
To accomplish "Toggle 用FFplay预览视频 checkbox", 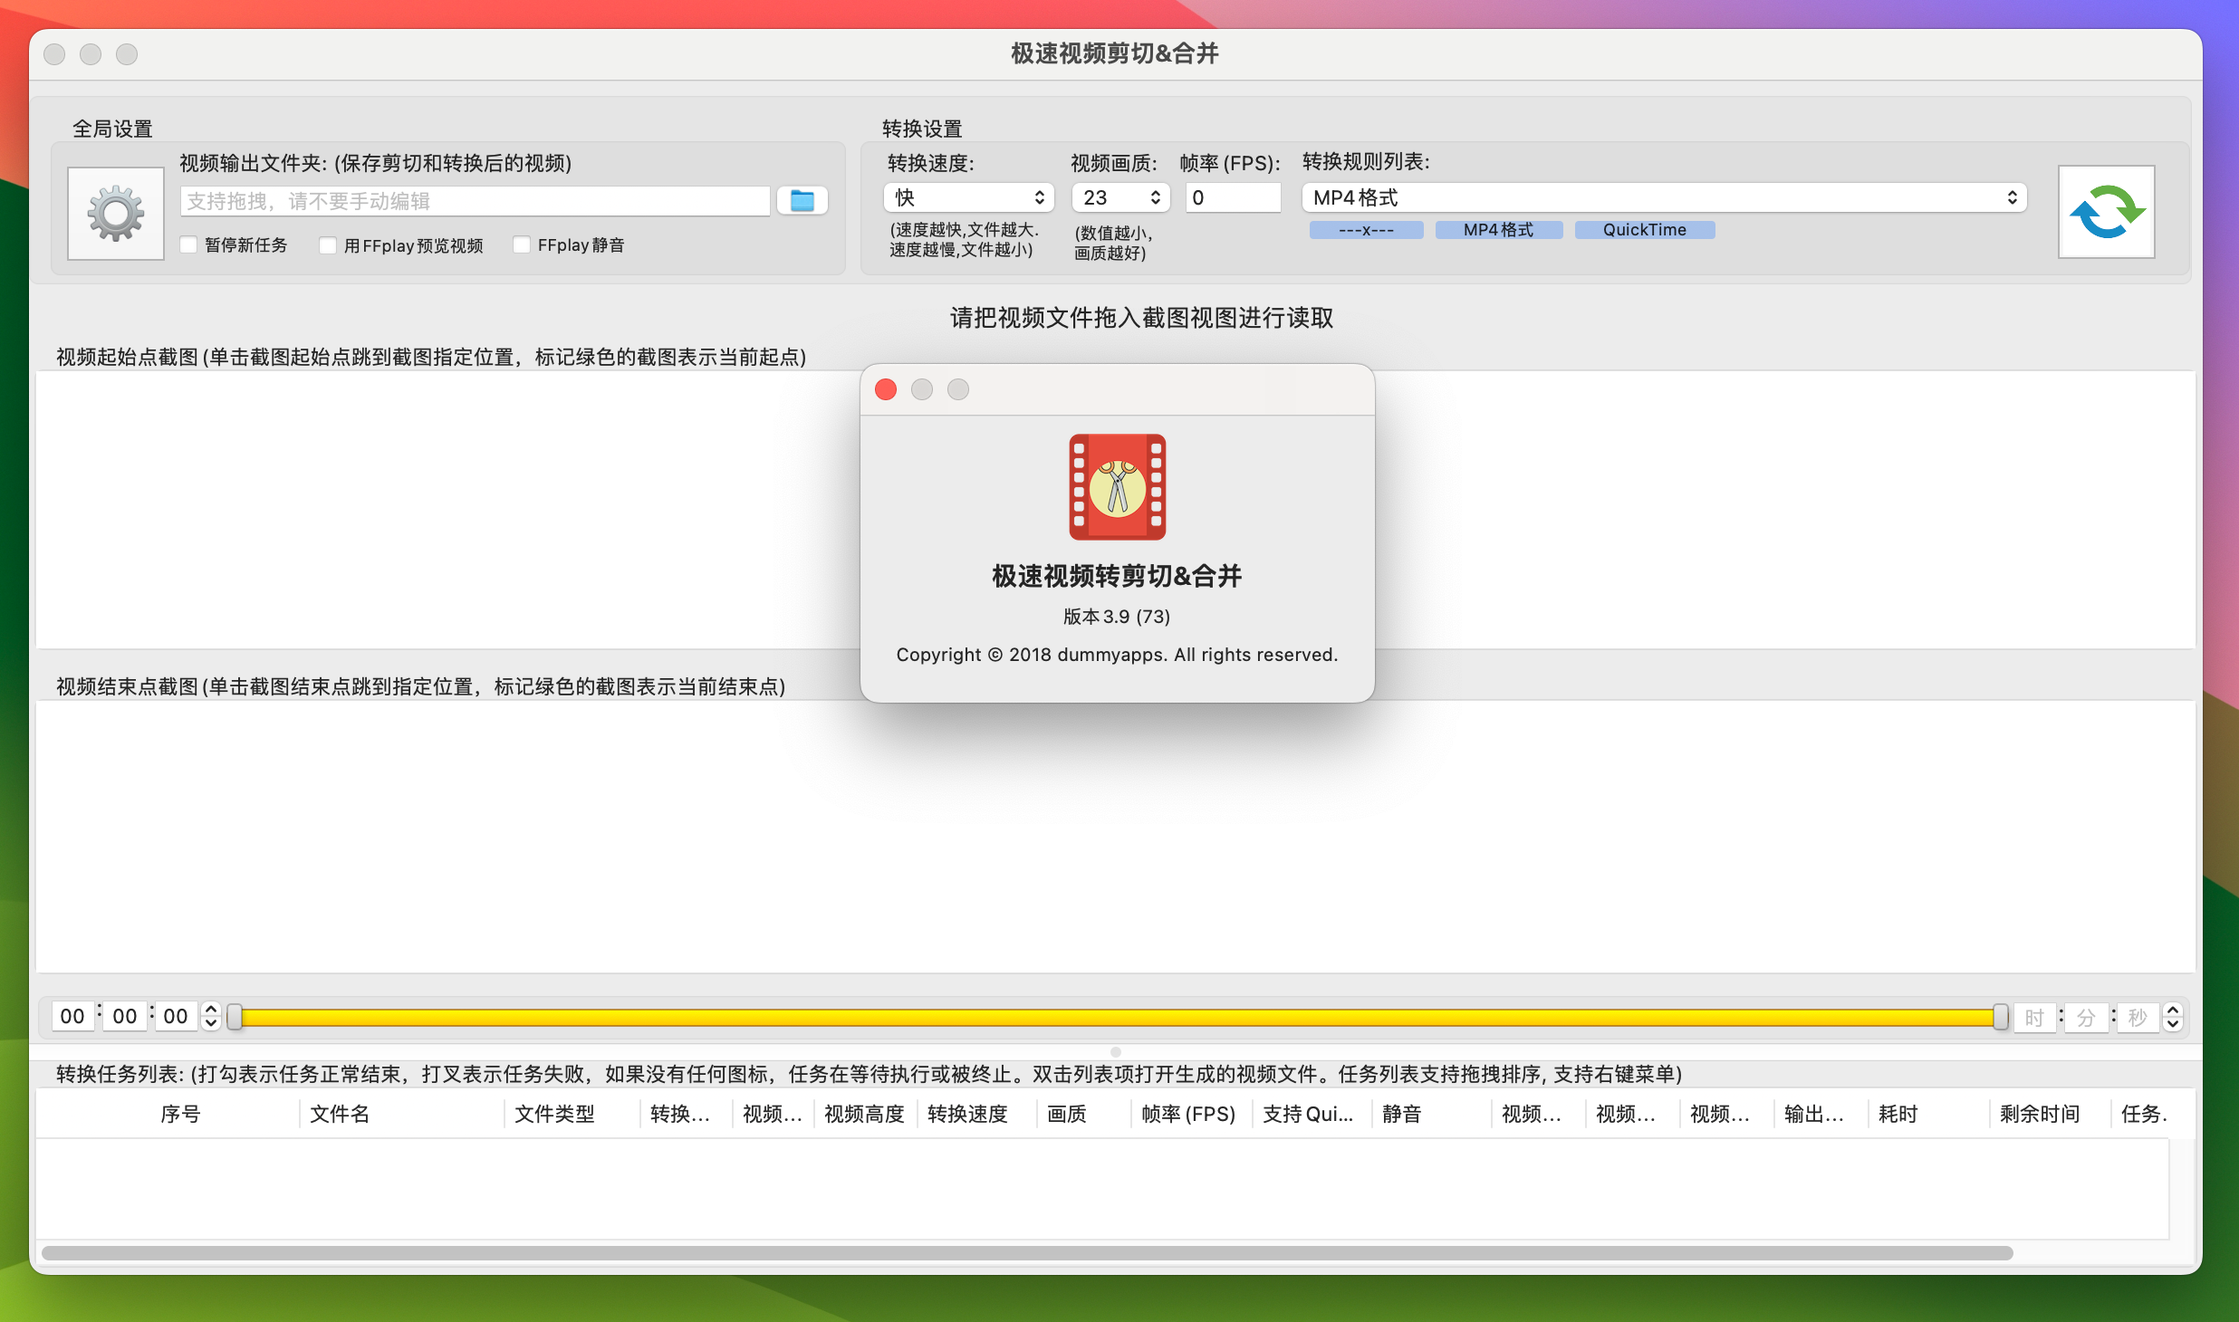I will point(328,245).
